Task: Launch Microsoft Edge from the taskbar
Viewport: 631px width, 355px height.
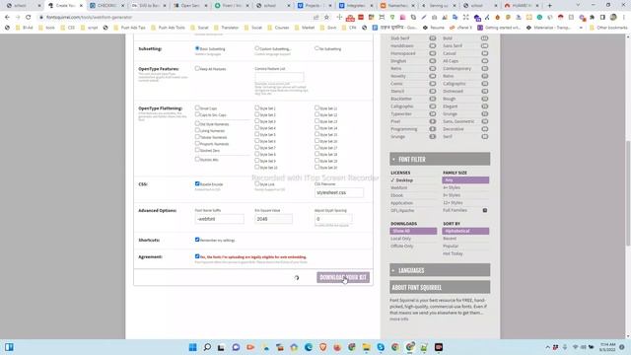Action: pyautogui.click(x=309, y=347)
